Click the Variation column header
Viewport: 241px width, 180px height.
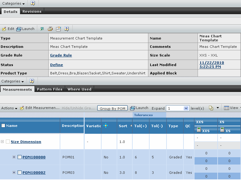pos(93,126)
